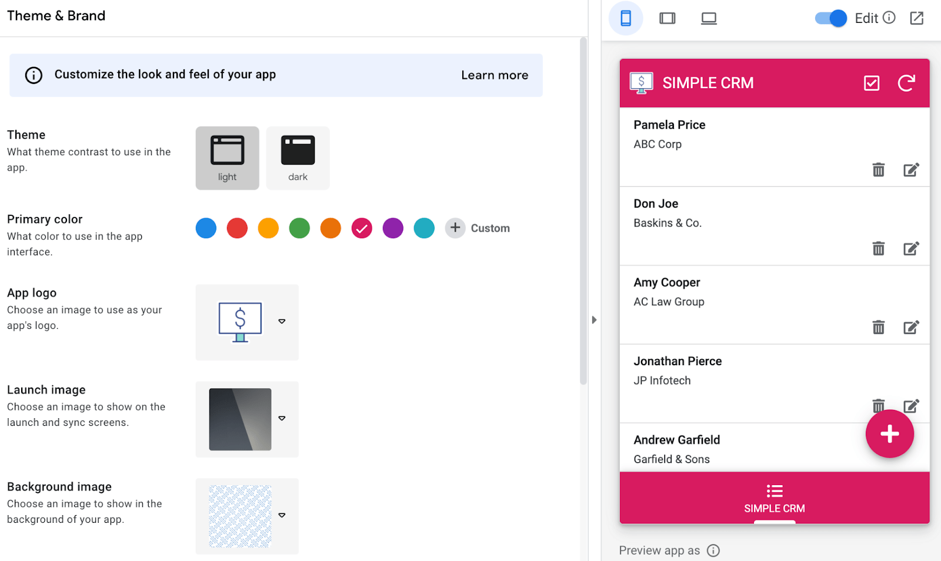This screenshot has height=561, width=941.
Task: Delete Amy Cooper record with trash icon
Action: (x=878, y=328)
